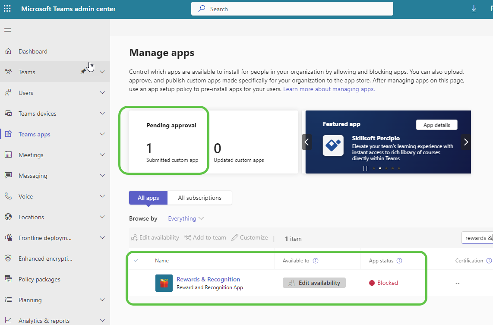
Task: Expand the Users sidebar section chevron
Action: pos(102,92)
